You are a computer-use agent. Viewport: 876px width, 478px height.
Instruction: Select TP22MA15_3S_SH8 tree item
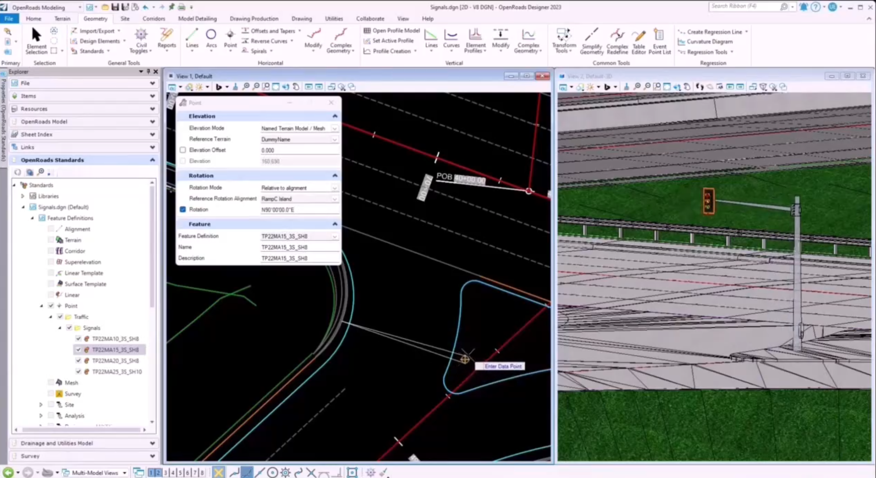tap(115, 350)
